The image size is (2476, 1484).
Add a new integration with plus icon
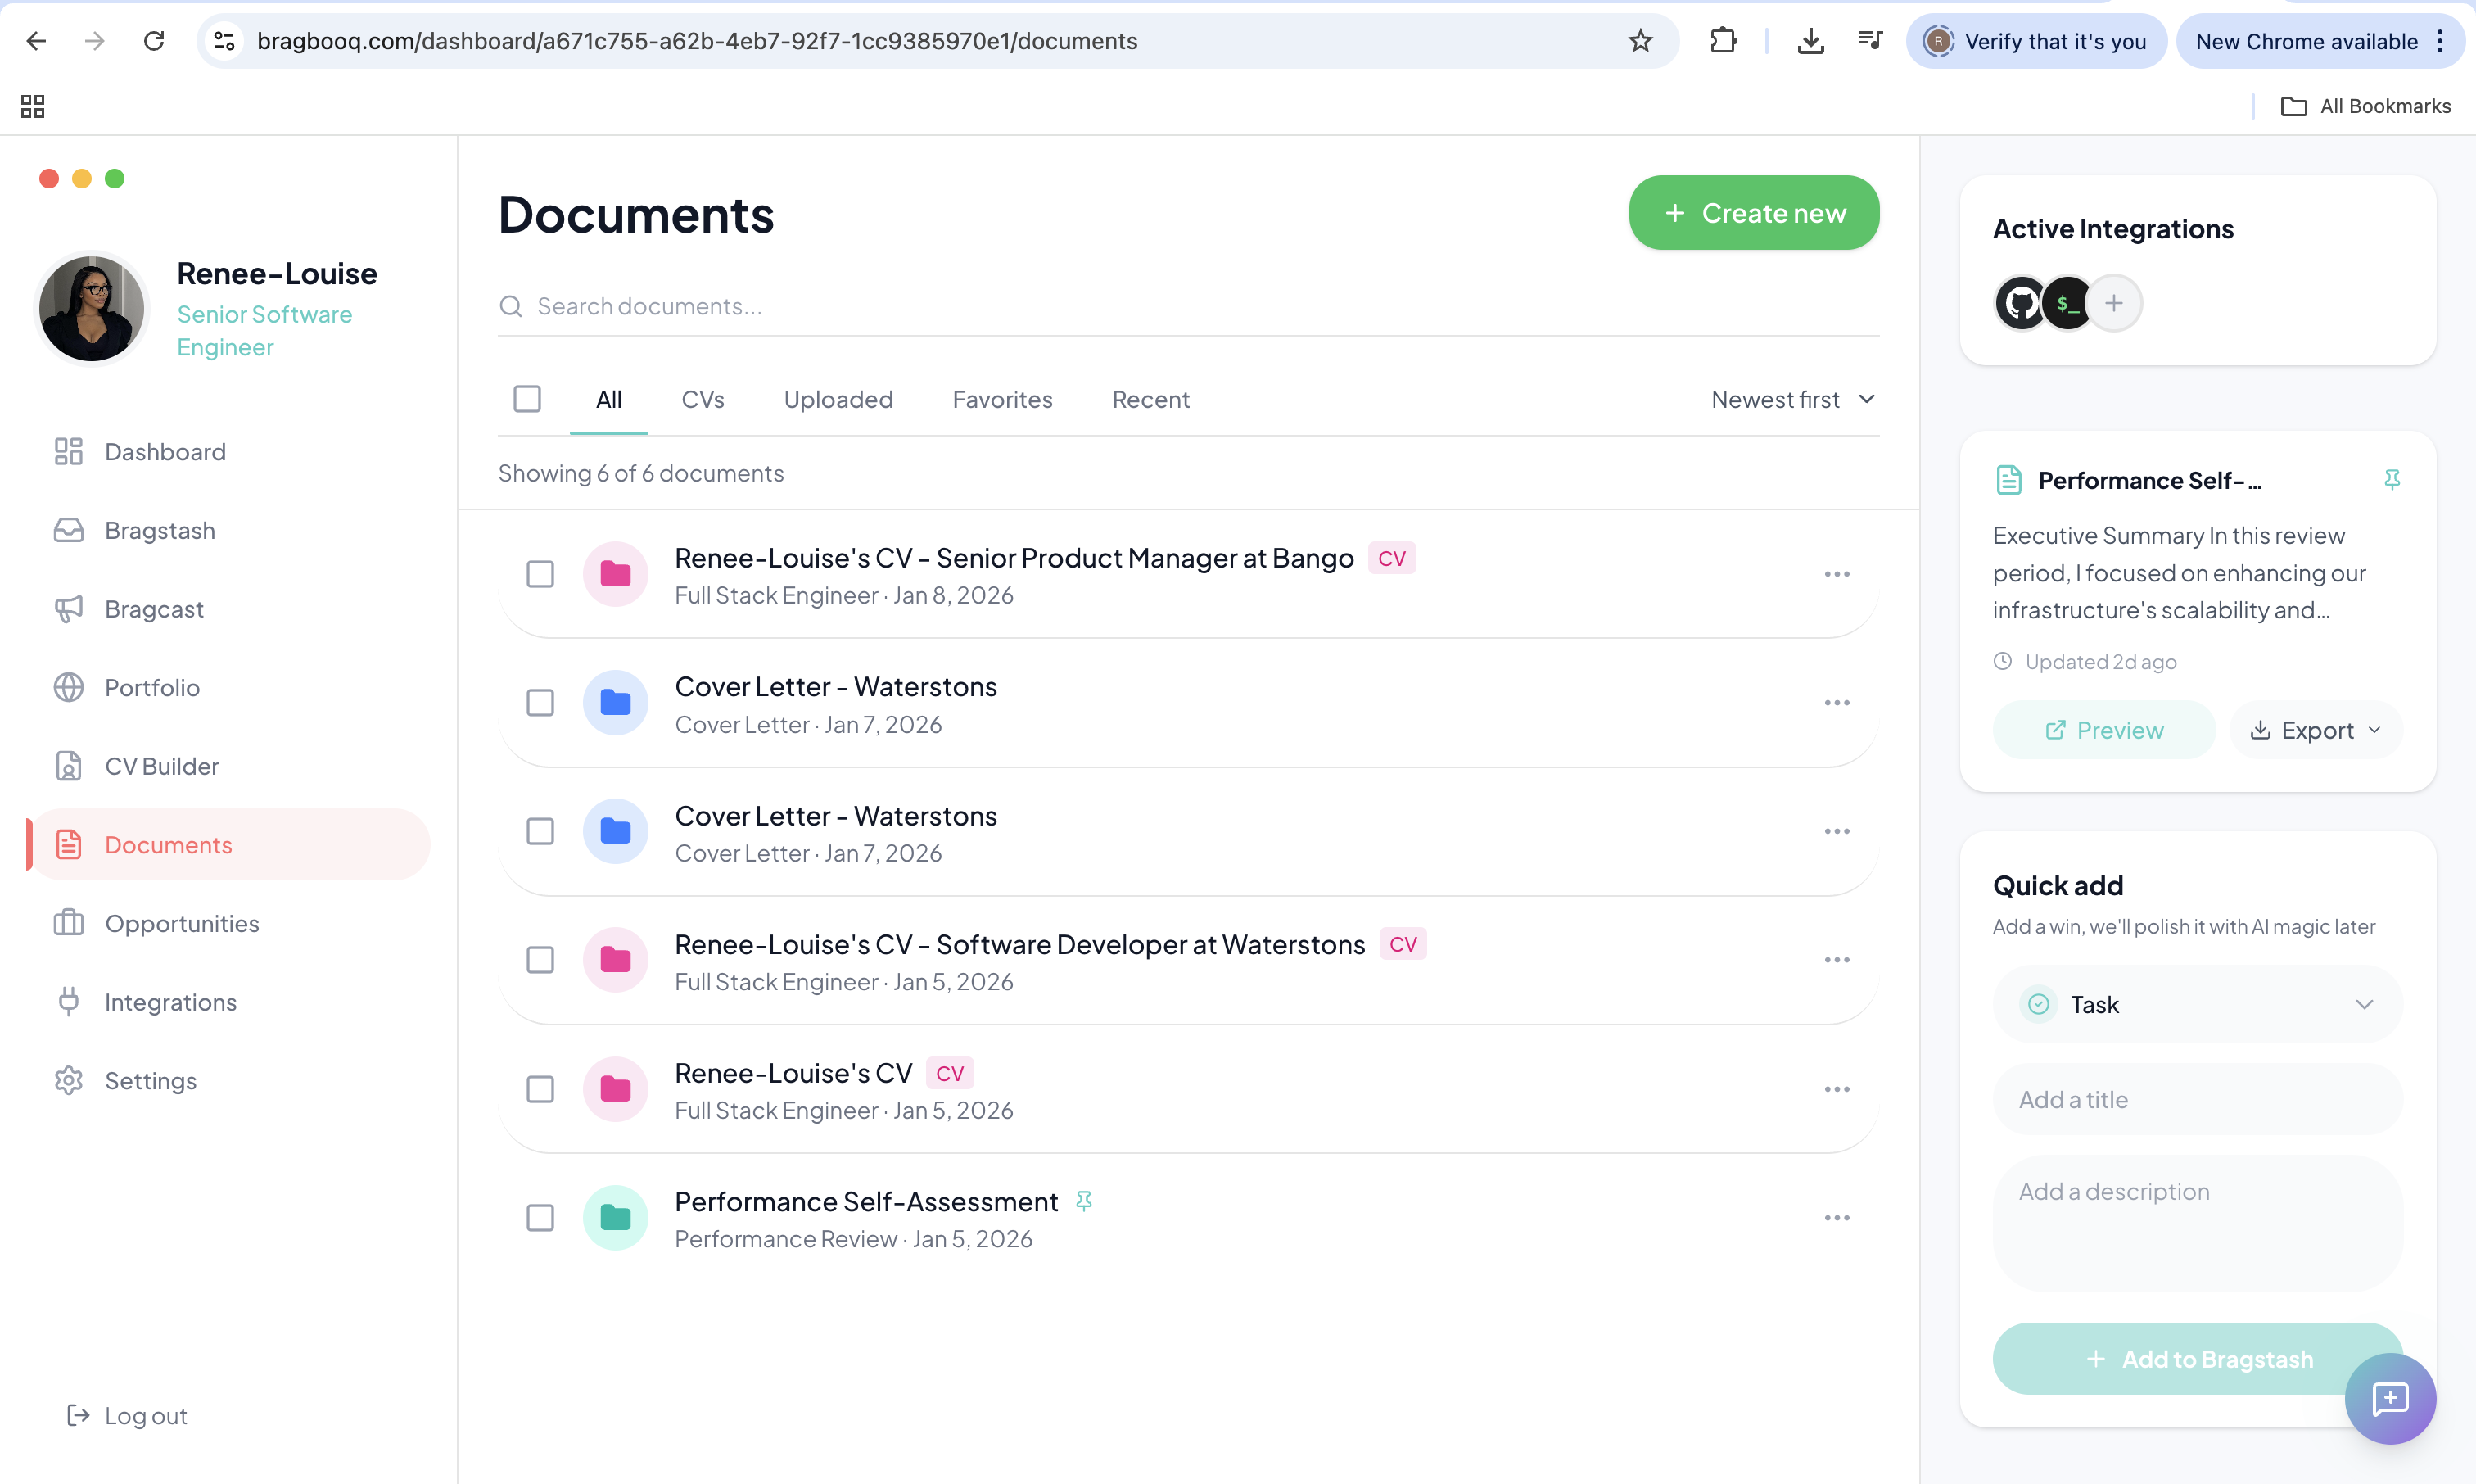tap(2114, 304)
